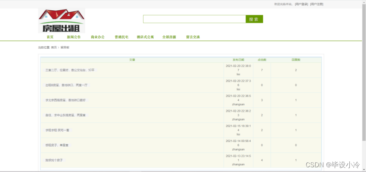
Task: Click reply count 2 in 三室二厅 row
Action: coord(296,70)
